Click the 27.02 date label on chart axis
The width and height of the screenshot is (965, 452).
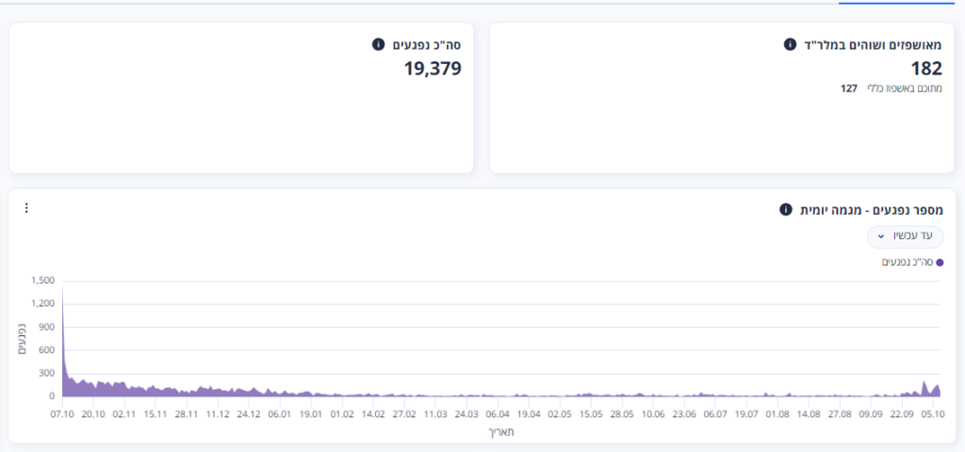coord(403,414)
